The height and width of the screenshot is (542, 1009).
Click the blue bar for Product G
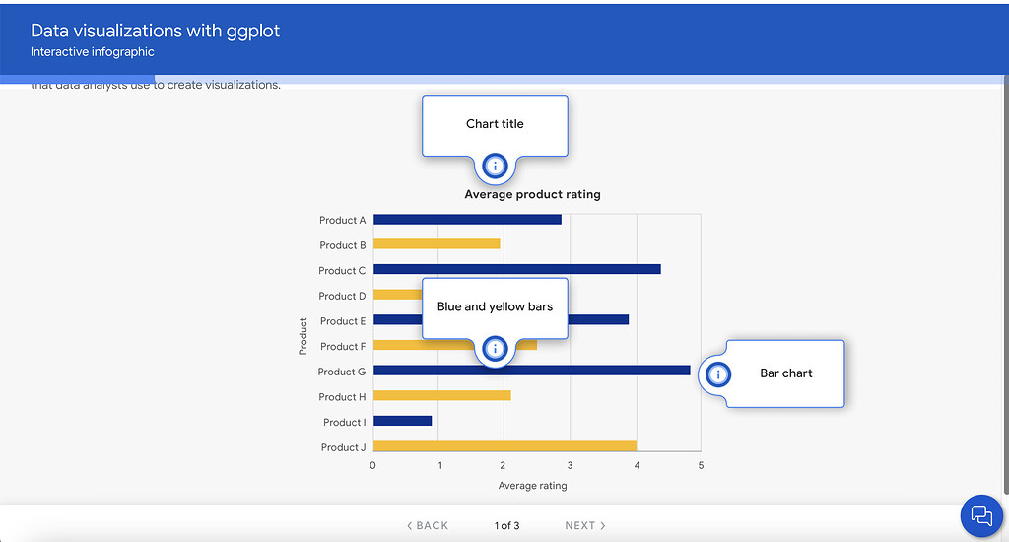pos(591,371)
